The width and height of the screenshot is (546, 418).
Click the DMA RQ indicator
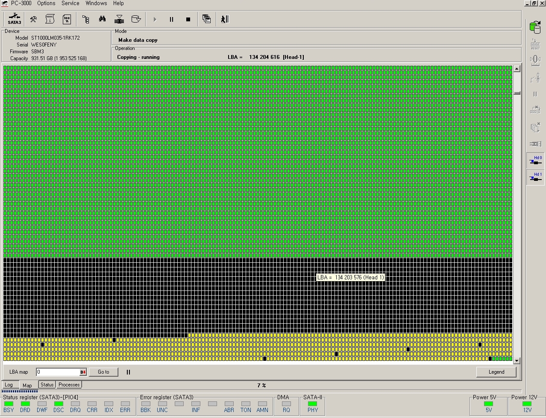(286, 404)
